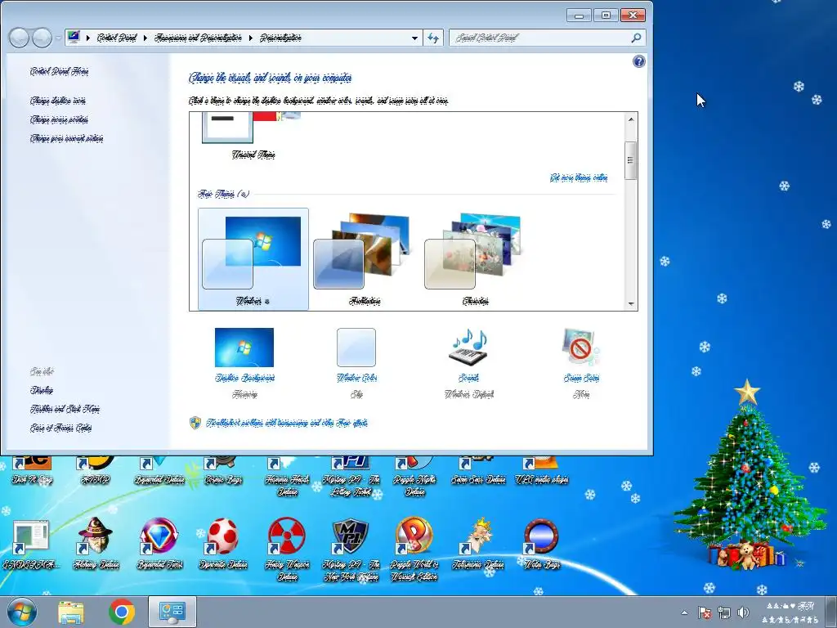Launch the Water Bugs porthole icon
The width and height of the screenshot is (837, 628).
542,543
